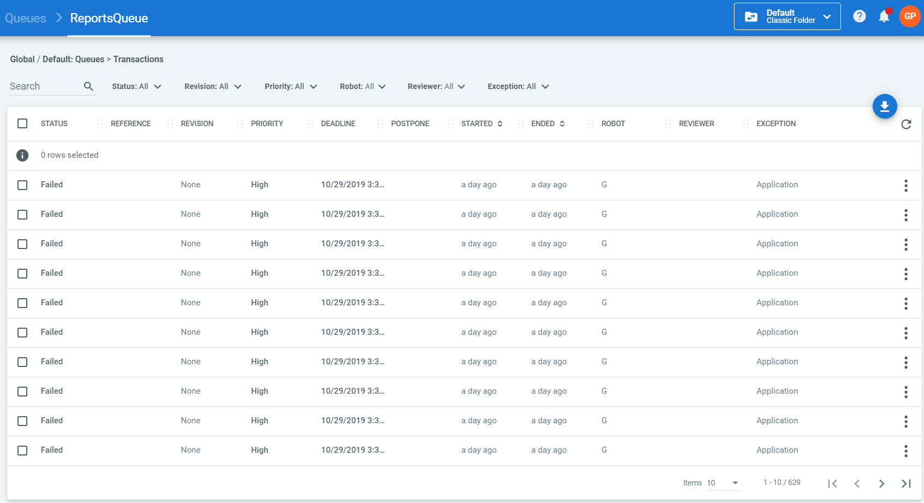The image size is (924, 503).
Task: Open the Robot: All filter dropdown
Action: tap(363, 86)
